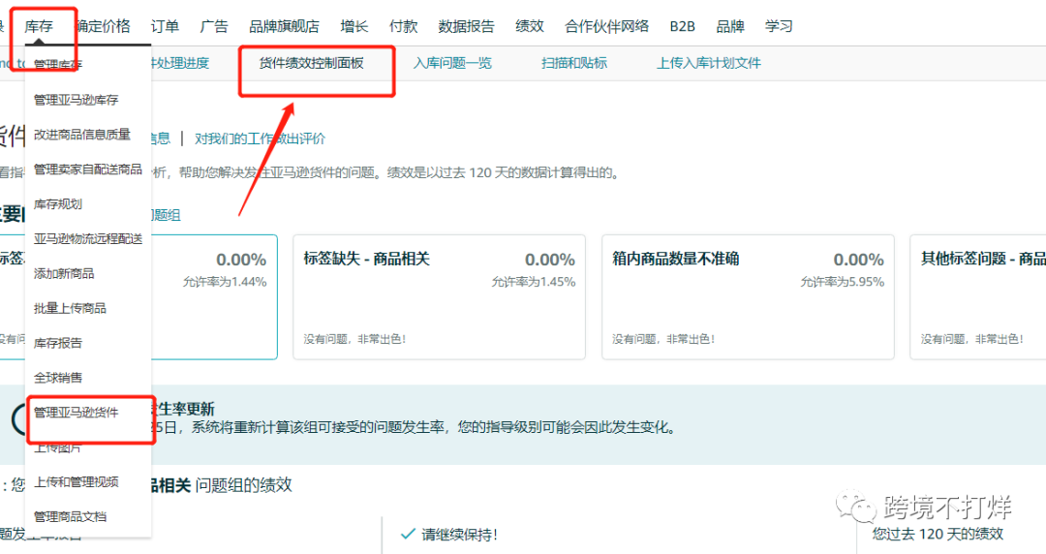Image resolution: width=1046 pixels, height=554 pixels.
Task: Open the 学习 menu
Action: pos(779,26)
